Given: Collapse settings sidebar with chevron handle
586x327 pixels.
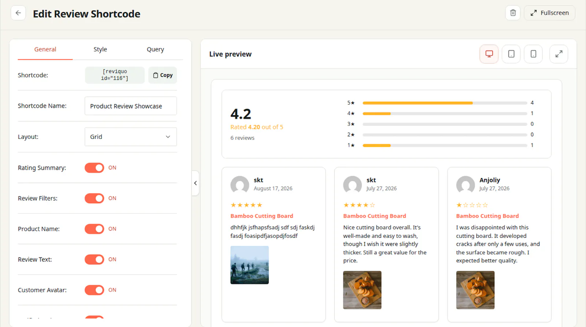Looking at the screenshot, I should point(196,183).
